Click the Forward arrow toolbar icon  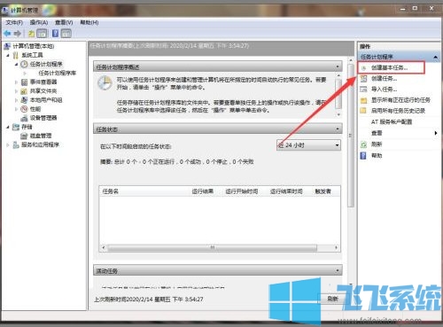click(x=17, y=34)
